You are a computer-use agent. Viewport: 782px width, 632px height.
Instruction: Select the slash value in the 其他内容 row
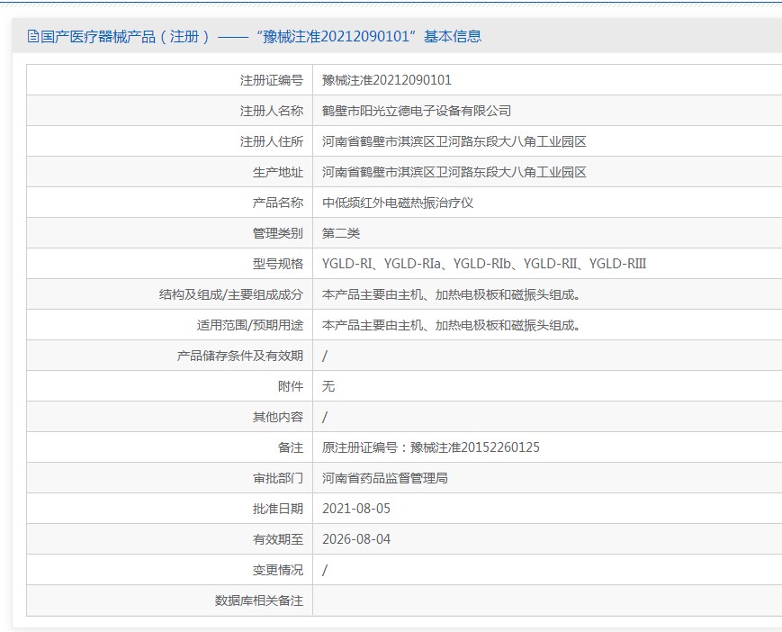tap(325, 417)
